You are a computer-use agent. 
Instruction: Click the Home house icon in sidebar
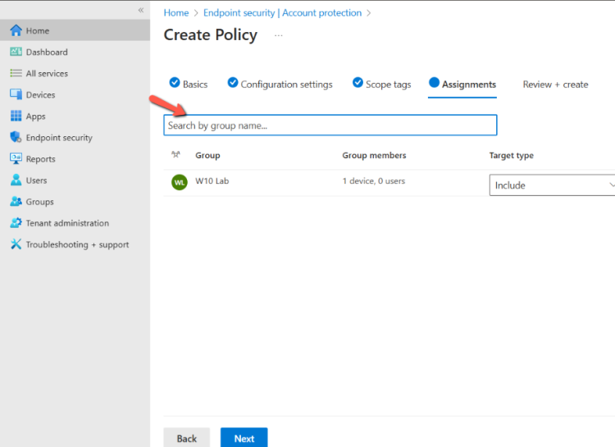coord(16,30)
